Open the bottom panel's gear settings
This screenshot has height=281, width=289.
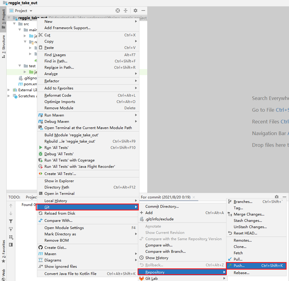277,197
